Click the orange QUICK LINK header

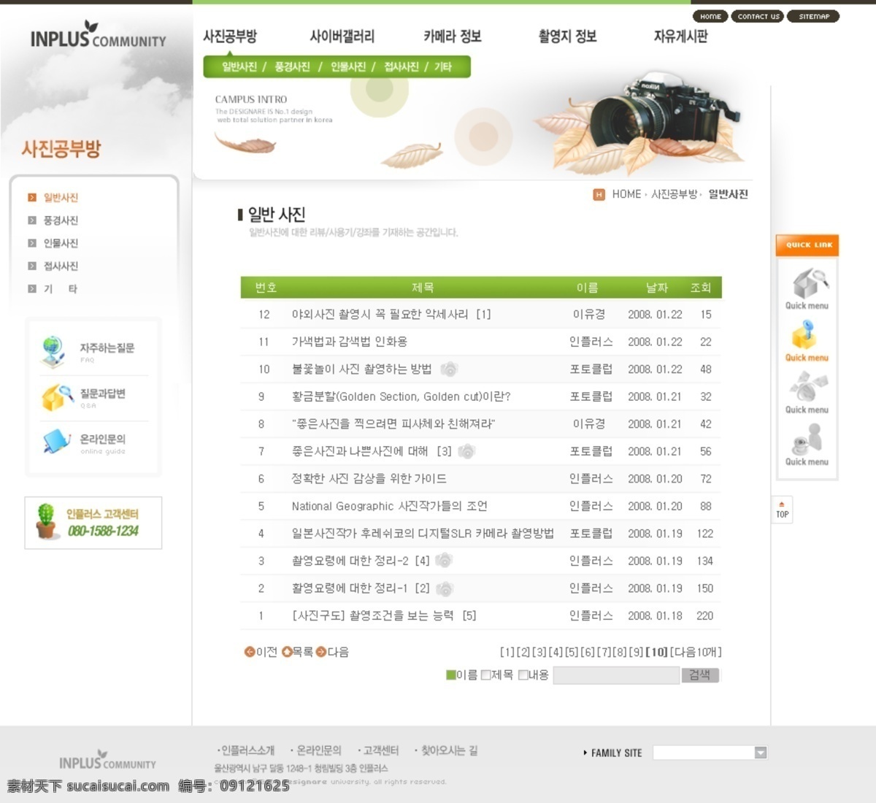tap(807, 245)
